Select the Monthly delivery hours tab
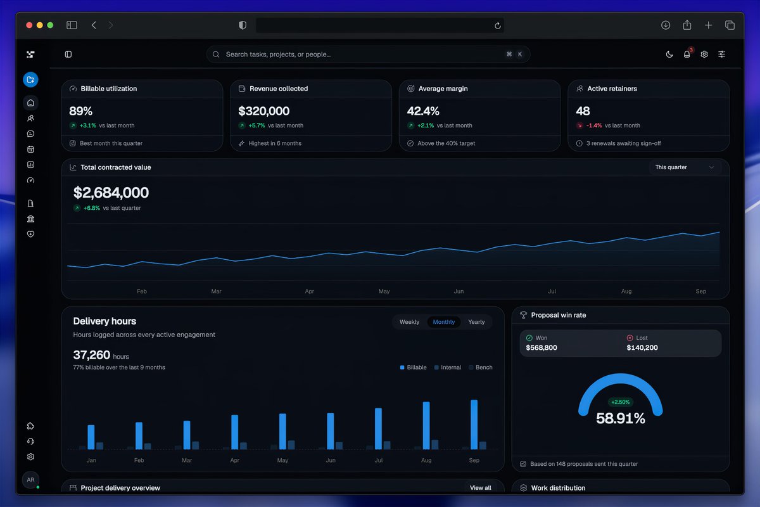760x507 pixels. (444, 322)
